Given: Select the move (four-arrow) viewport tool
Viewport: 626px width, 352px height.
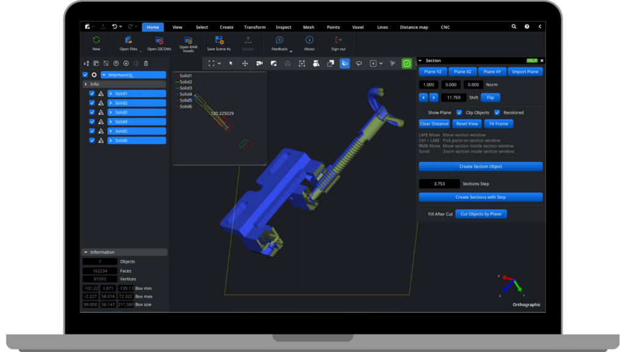Looking at the screenshot, I should point(245,64).
